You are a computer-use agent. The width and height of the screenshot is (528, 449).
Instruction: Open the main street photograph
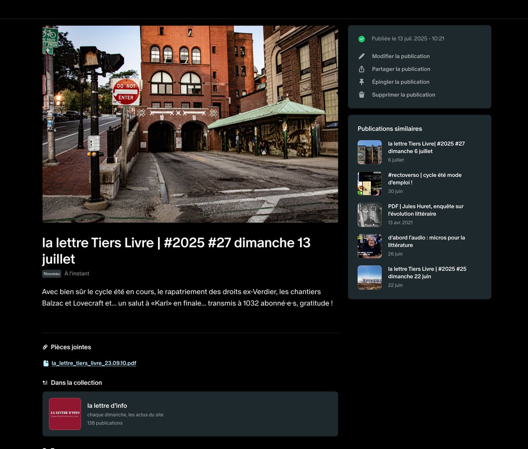pos(190,124)
